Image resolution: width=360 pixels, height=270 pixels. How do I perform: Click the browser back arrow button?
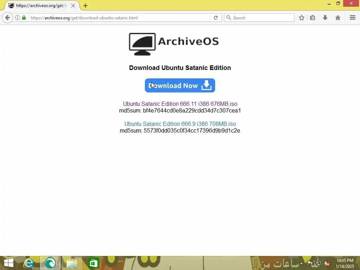coord(7,18)
